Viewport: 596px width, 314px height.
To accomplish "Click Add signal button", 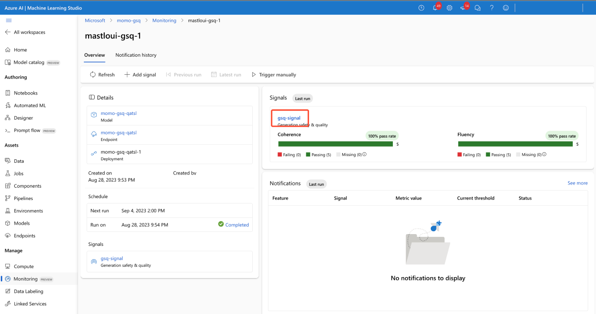I will click(140, 75).
